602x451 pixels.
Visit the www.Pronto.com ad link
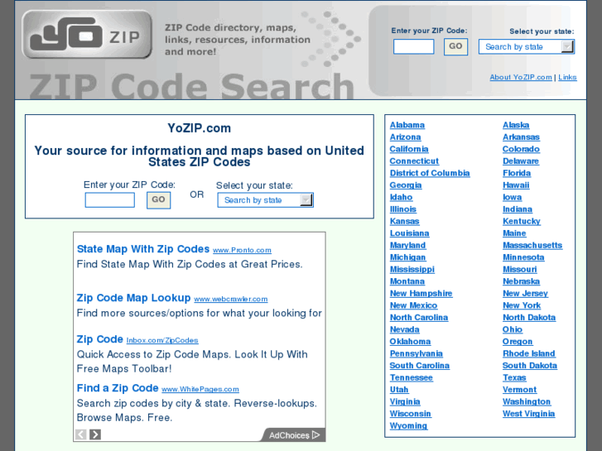click(x=242, y=250)
